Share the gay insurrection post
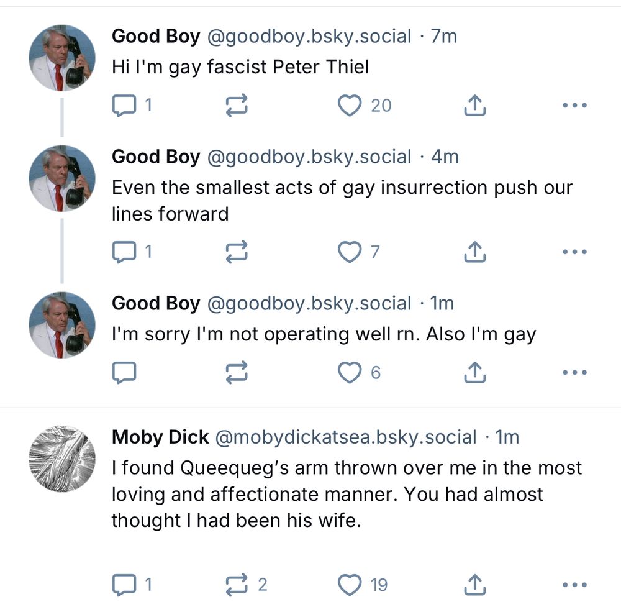This screenshot has height=612, width=621. tap(475, 252)
